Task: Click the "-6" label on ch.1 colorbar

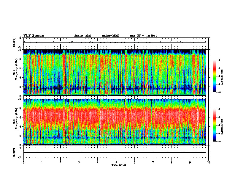Action: click(219, 60)
